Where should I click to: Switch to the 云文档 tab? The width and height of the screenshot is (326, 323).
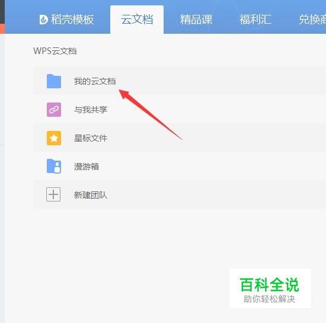pyautogui.click(x=137, y=20)
